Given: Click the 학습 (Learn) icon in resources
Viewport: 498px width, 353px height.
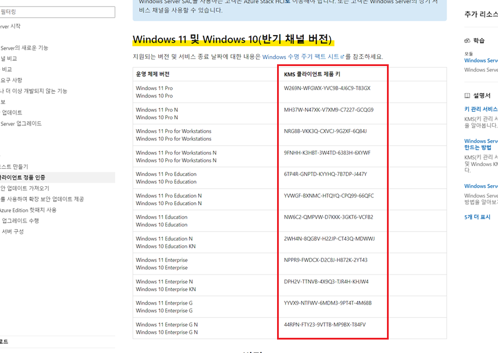Looking at the screenshot, I should point(467,41).
